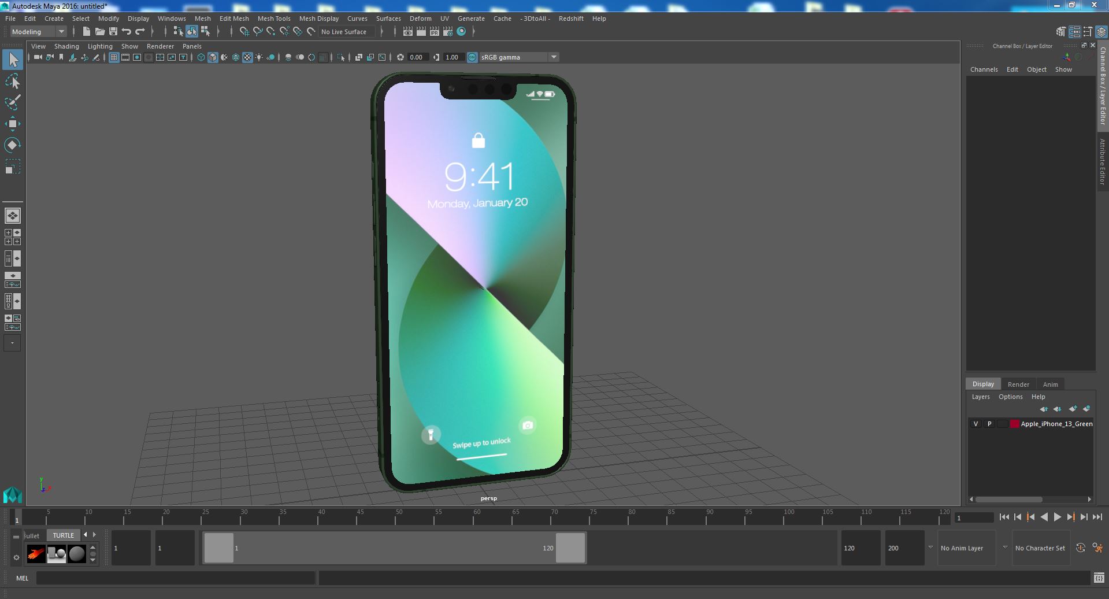The width and height of the screenshot is (1109, 599).
Task: Activate the Paint Selection tool
Action: pos(13,102)
